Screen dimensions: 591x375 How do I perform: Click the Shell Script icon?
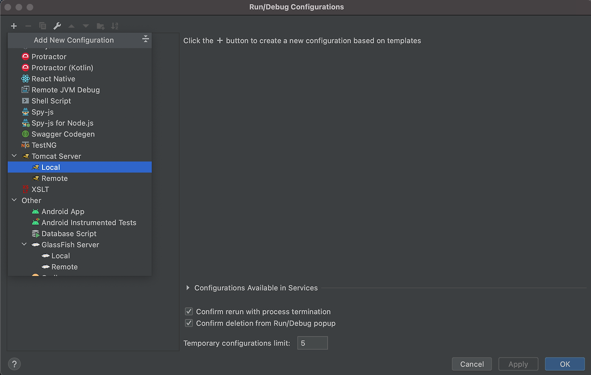pos(25,101)
